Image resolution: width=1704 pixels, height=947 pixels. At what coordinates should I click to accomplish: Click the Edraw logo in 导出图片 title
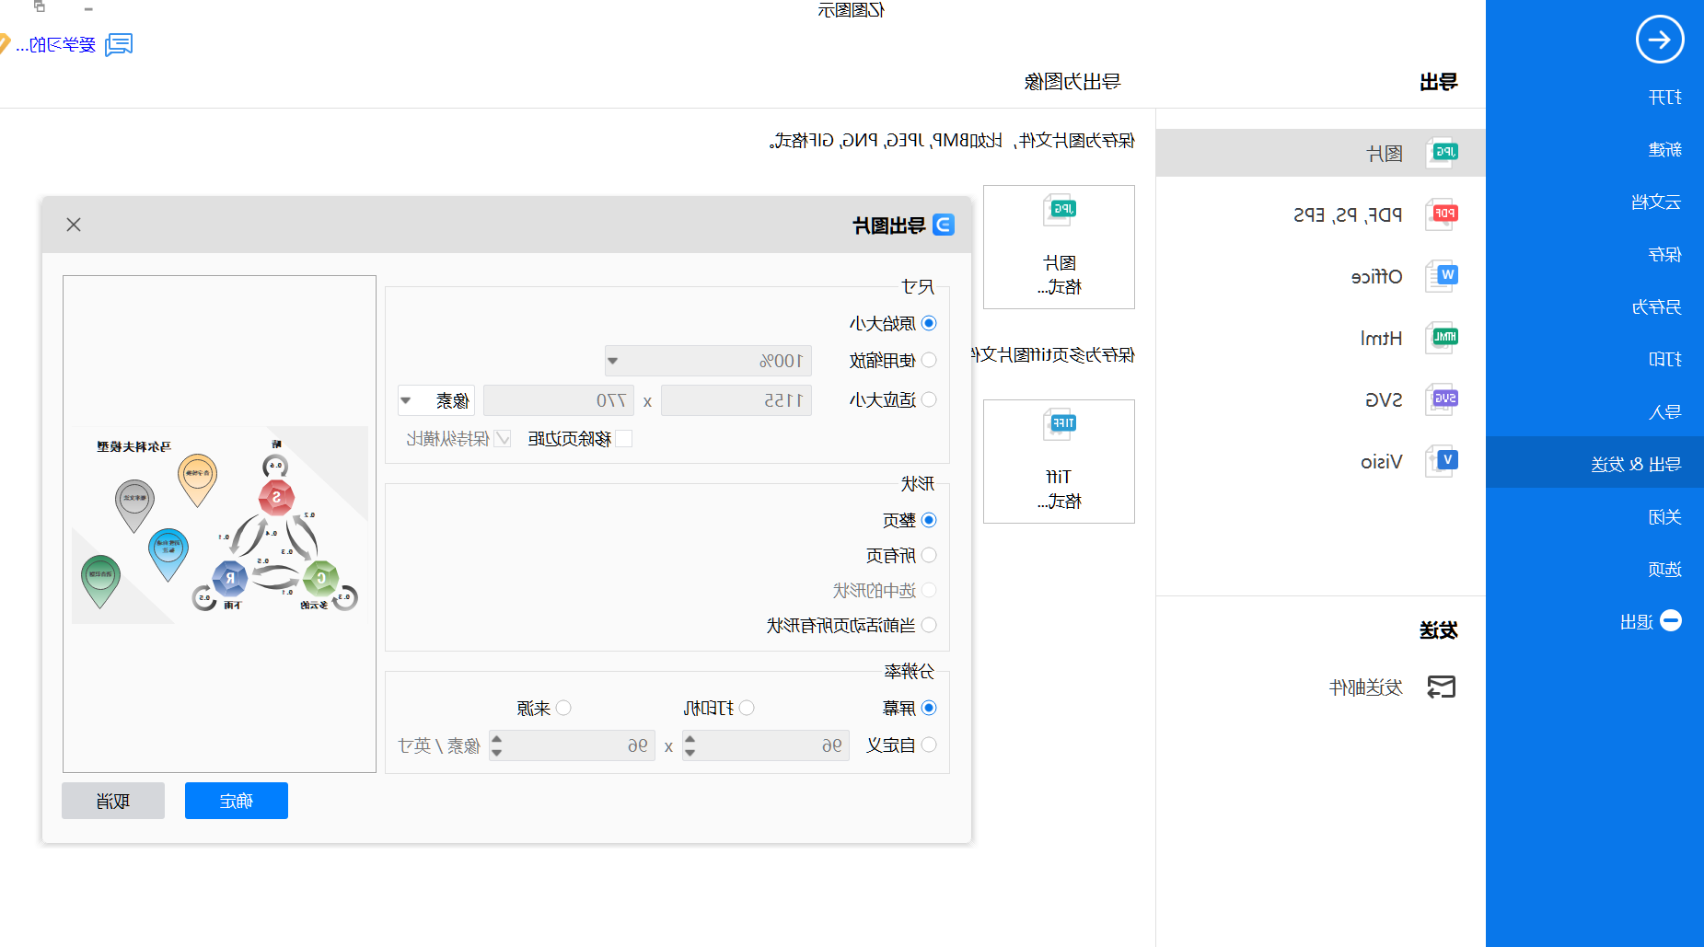coord(944,225)
